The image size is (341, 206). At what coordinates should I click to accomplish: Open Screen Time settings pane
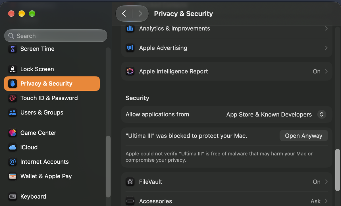coord(52,49)
